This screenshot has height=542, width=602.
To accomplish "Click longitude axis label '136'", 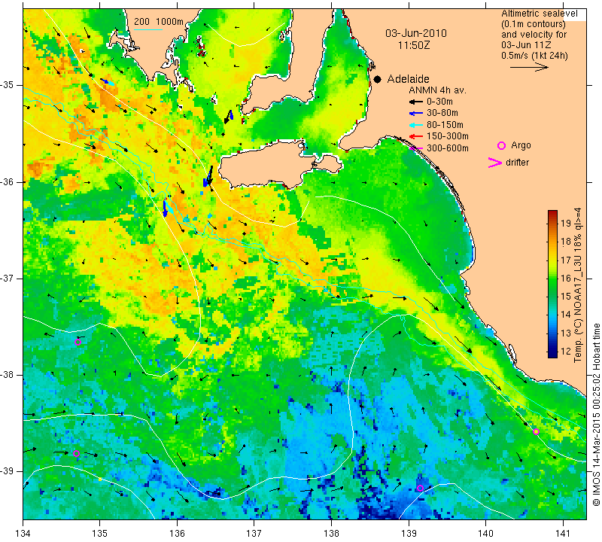I will (x=177, y=534).
